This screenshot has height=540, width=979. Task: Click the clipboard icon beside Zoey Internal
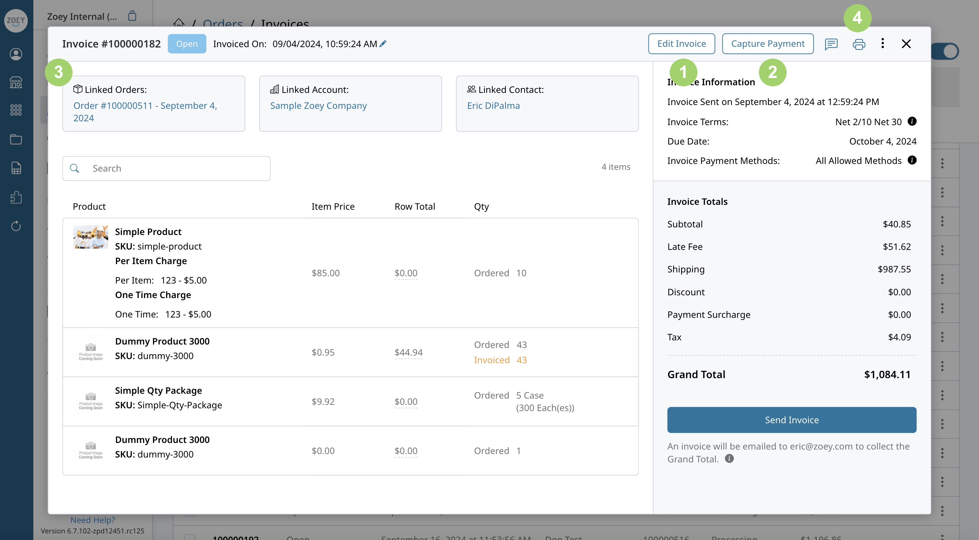132,16
